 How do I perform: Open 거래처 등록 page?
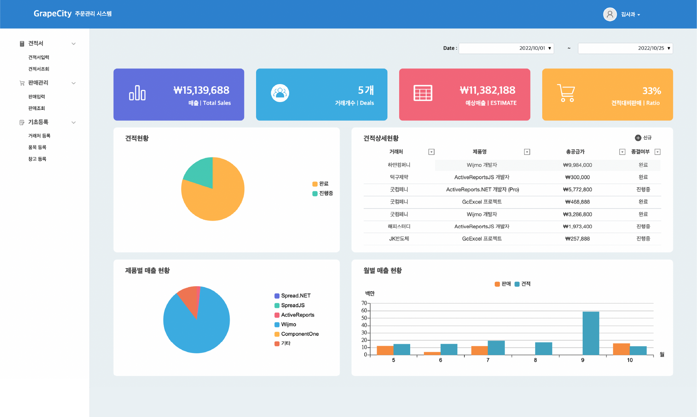pyautogui.click(x=39, y=135)
